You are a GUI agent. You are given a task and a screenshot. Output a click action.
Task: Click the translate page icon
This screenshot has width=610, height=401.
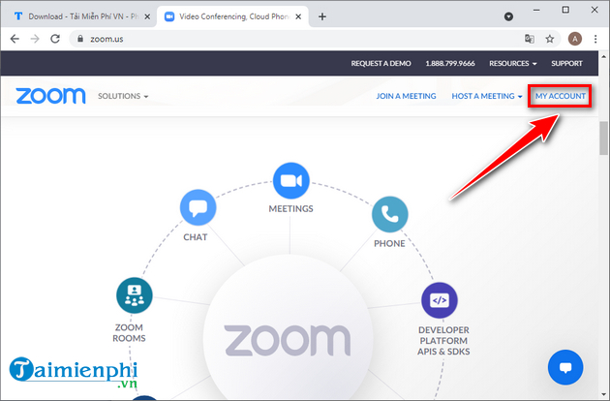tap(529, 39)
